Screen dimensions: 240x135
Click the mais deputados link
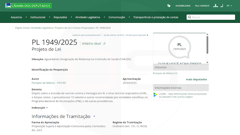196,79
